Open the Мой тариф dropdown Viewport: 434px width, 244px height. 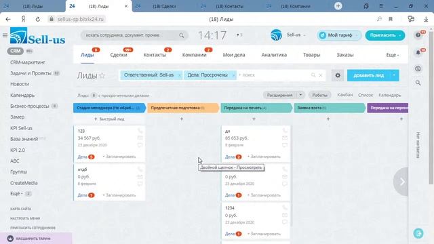[x=357, y=35]
